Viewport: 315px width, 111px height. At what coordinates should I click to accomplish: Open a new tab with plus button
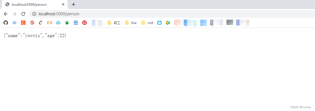(x=73, y=4)
